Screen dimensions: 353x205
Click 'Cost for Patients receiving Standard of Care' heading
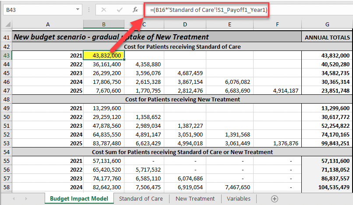coord(182,47)
